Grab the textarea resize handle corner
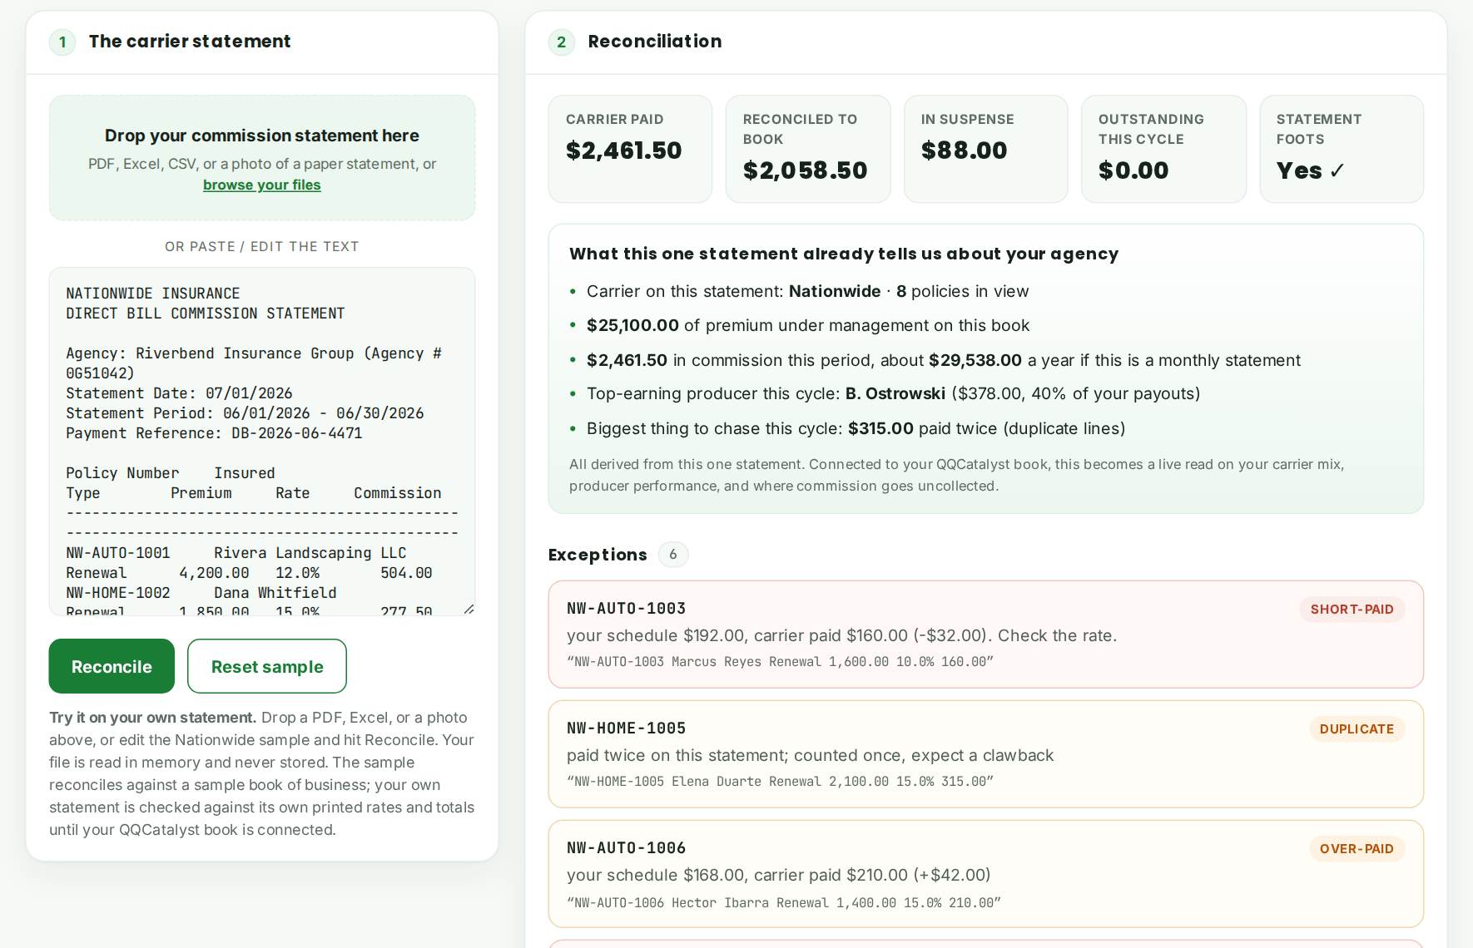This screenshot has width=1473, height=948. click(x=469, y=610)
